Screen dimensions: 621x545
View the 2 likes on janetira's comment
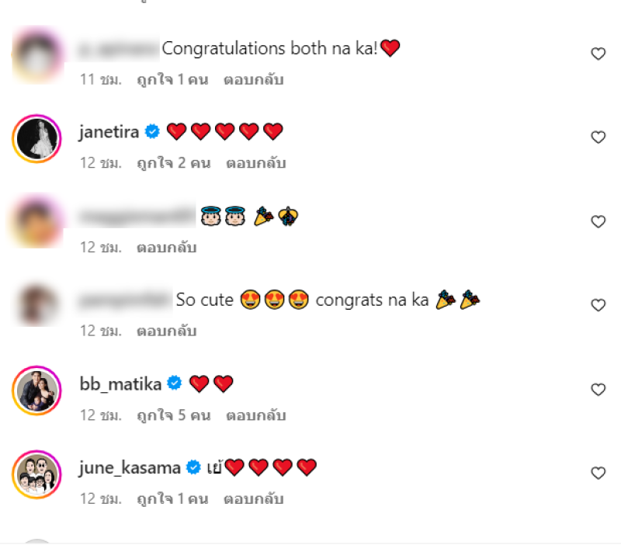coord(174,163)
